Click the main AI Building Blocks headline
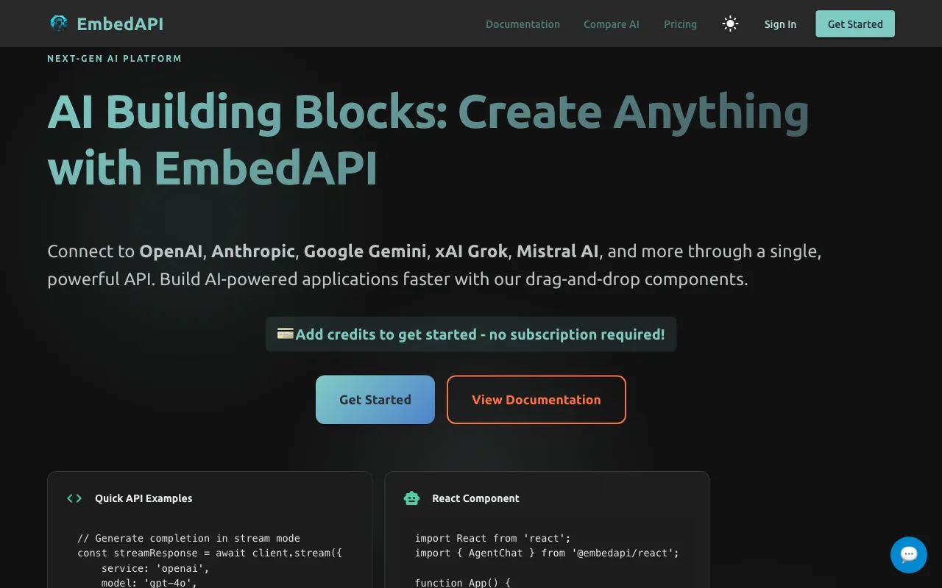 point(428,140)
